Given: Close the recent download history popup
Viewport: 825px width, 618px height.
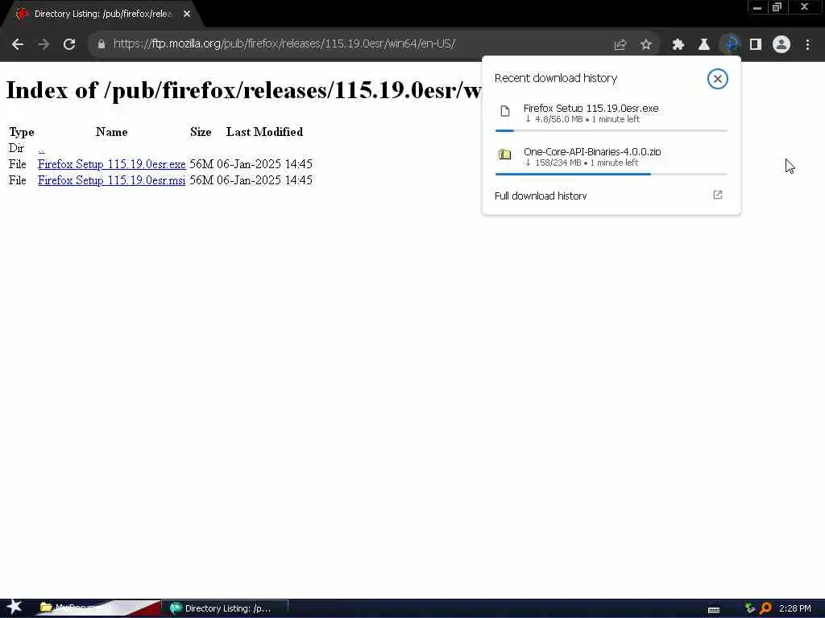Looking at the screenshot, I should (x=717, y=79).
